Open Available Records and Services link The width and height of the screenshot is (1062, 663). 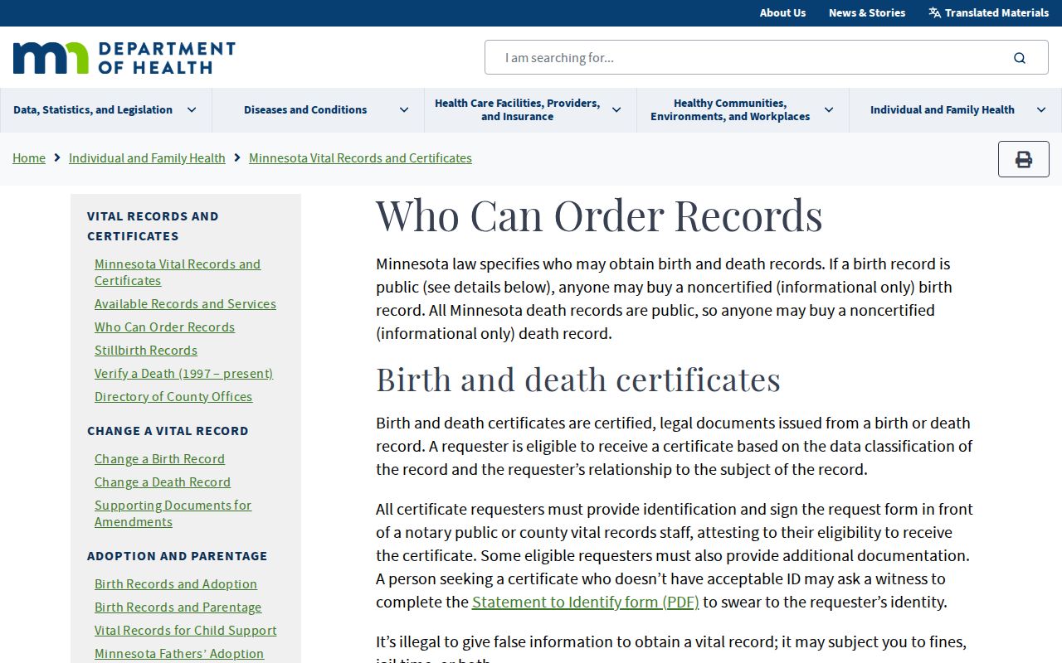185,304
